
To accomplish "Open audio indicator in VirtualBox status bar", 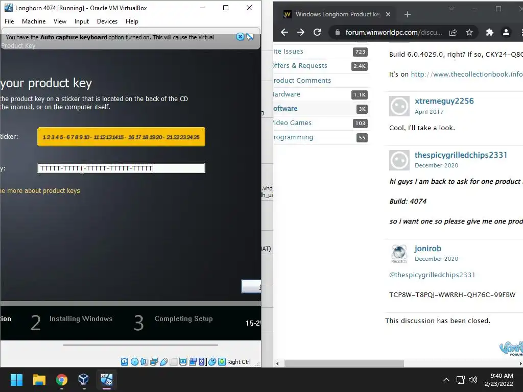I will tap(144, 362).
